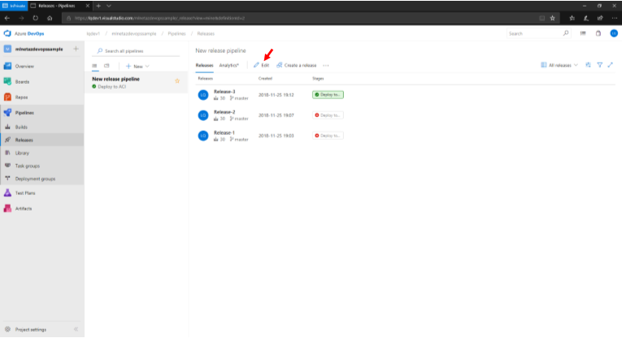Open Test Plans in the sidebar
The width and height of the screenshot is (622, 338).
pyautogui.click(x=25, y=193)
